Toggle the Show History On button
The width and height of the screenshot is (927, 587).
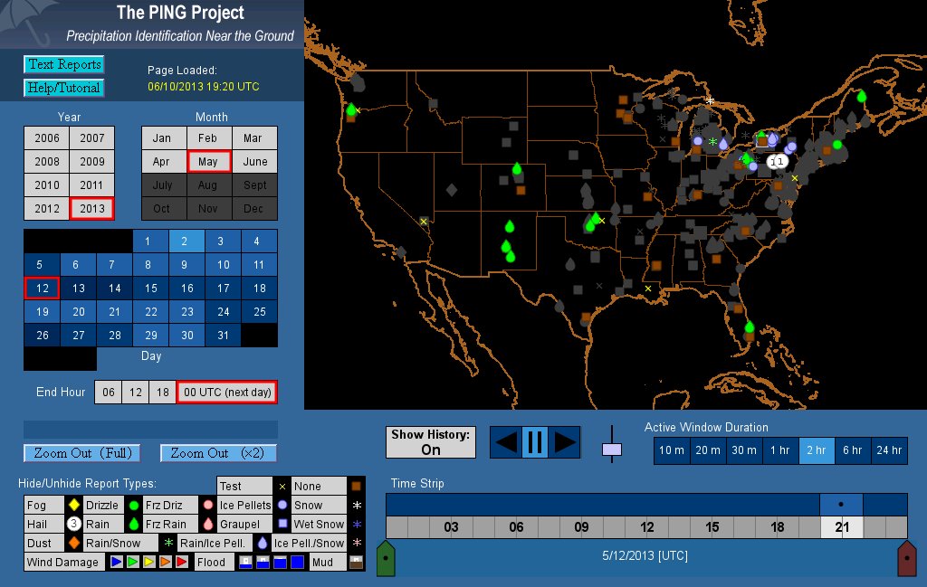click(x=431, y=442)
